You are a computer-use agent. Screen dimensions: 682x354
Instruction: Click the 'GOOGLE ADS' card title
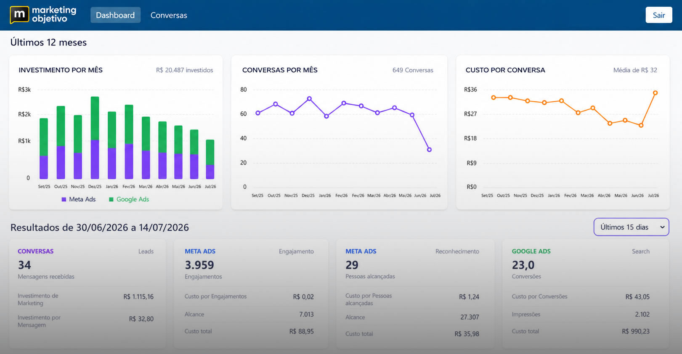(x=531, y=251)
